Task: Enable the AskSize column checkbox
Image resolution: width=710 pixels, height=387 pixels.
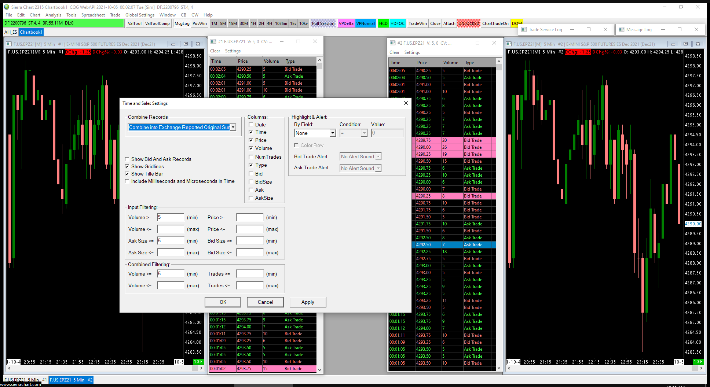Action: click(251, 198)
